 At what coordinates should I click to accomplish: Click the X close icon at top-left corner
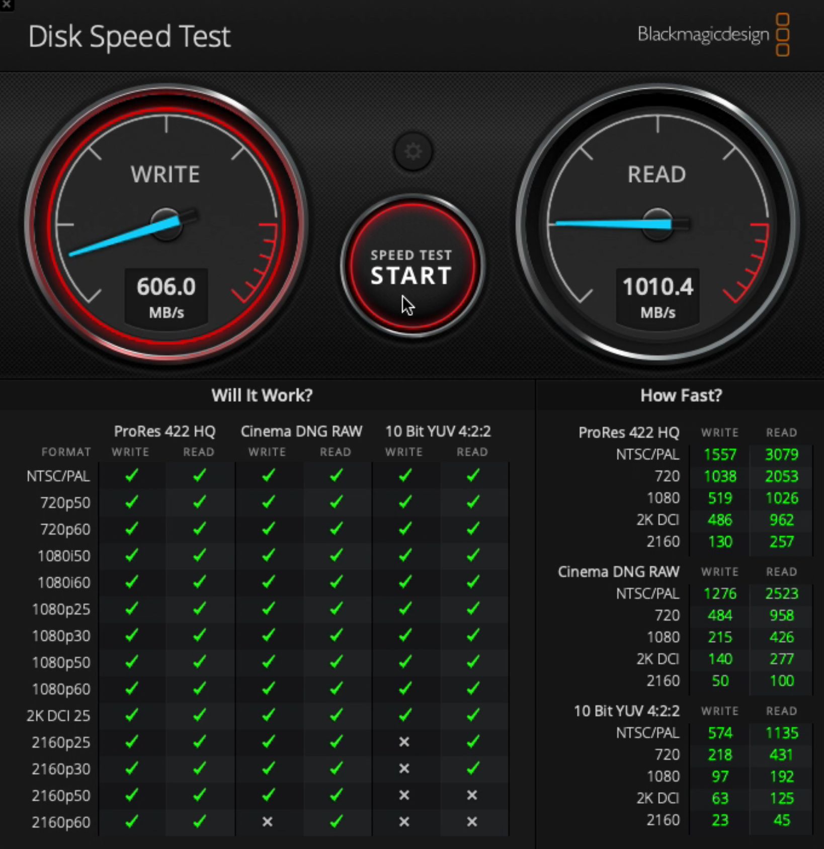coord(7,5)
